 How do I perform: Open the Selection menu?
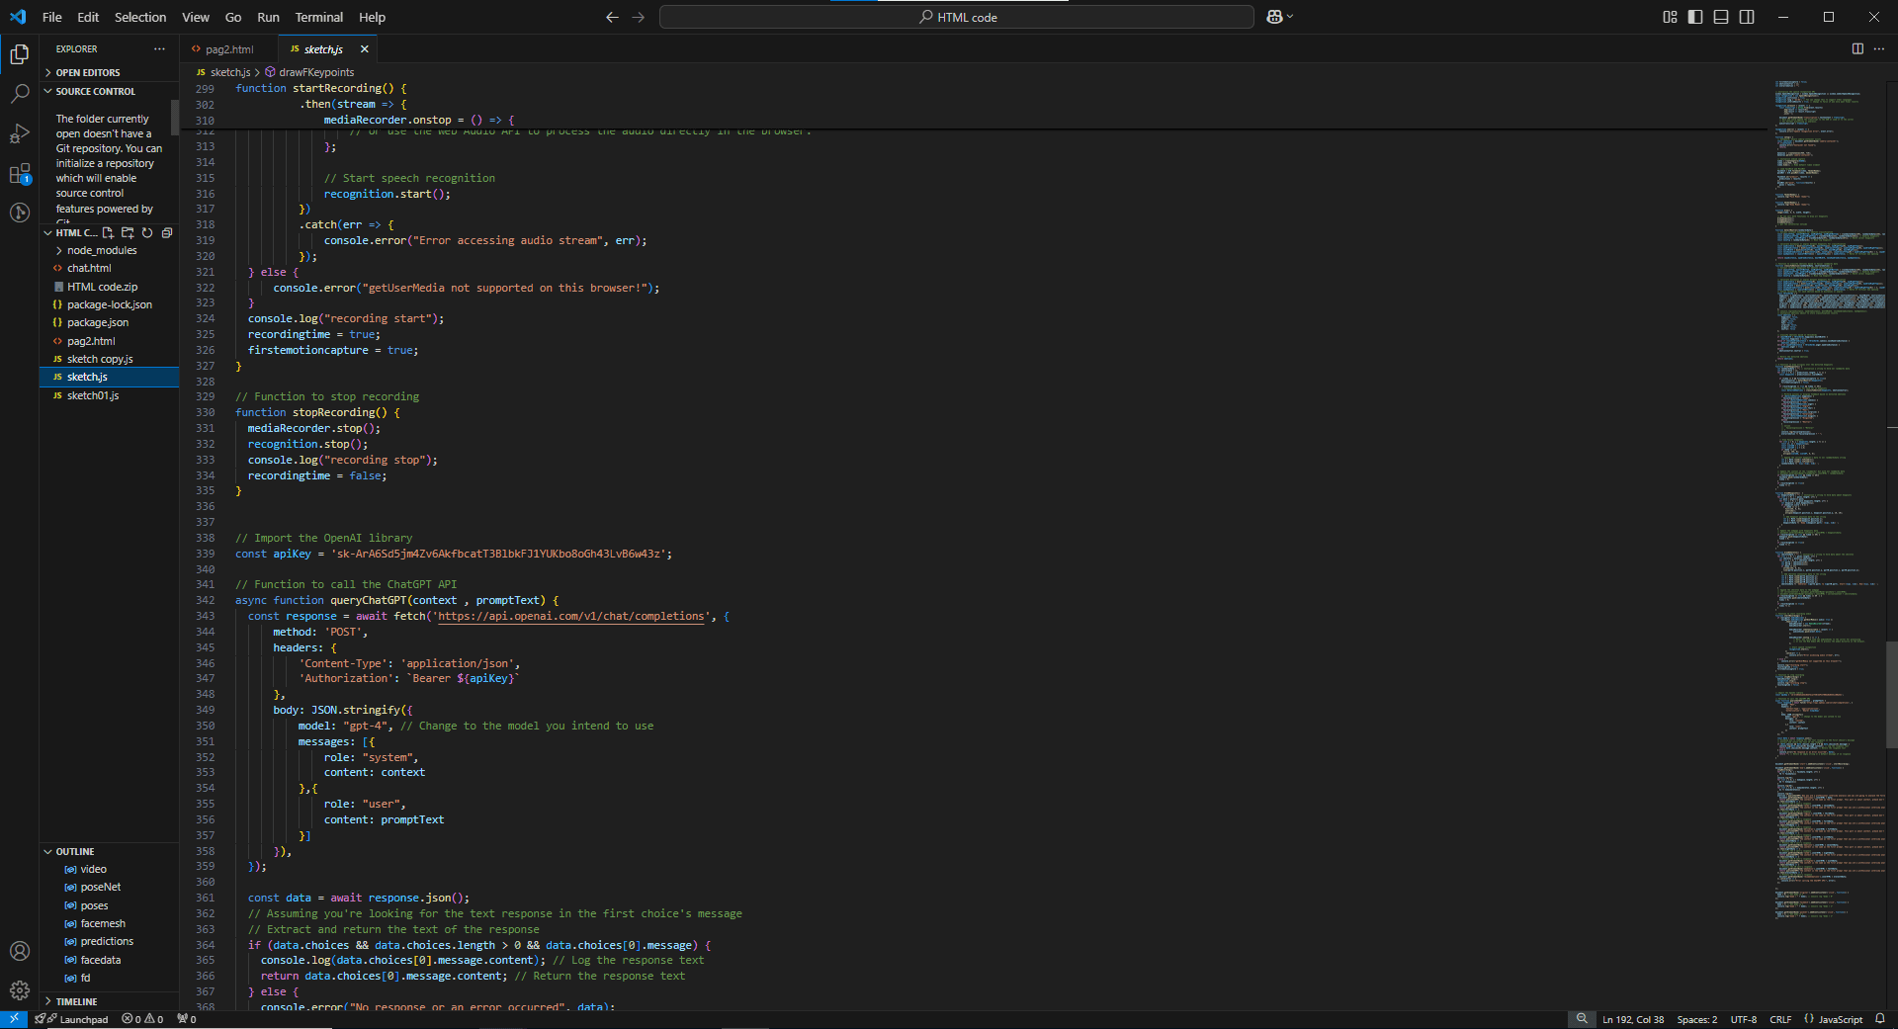pos(140,17)
